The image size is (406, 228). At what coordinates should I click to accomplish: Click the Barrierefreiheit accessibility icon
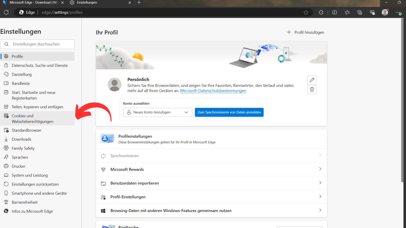click(6, 202)
